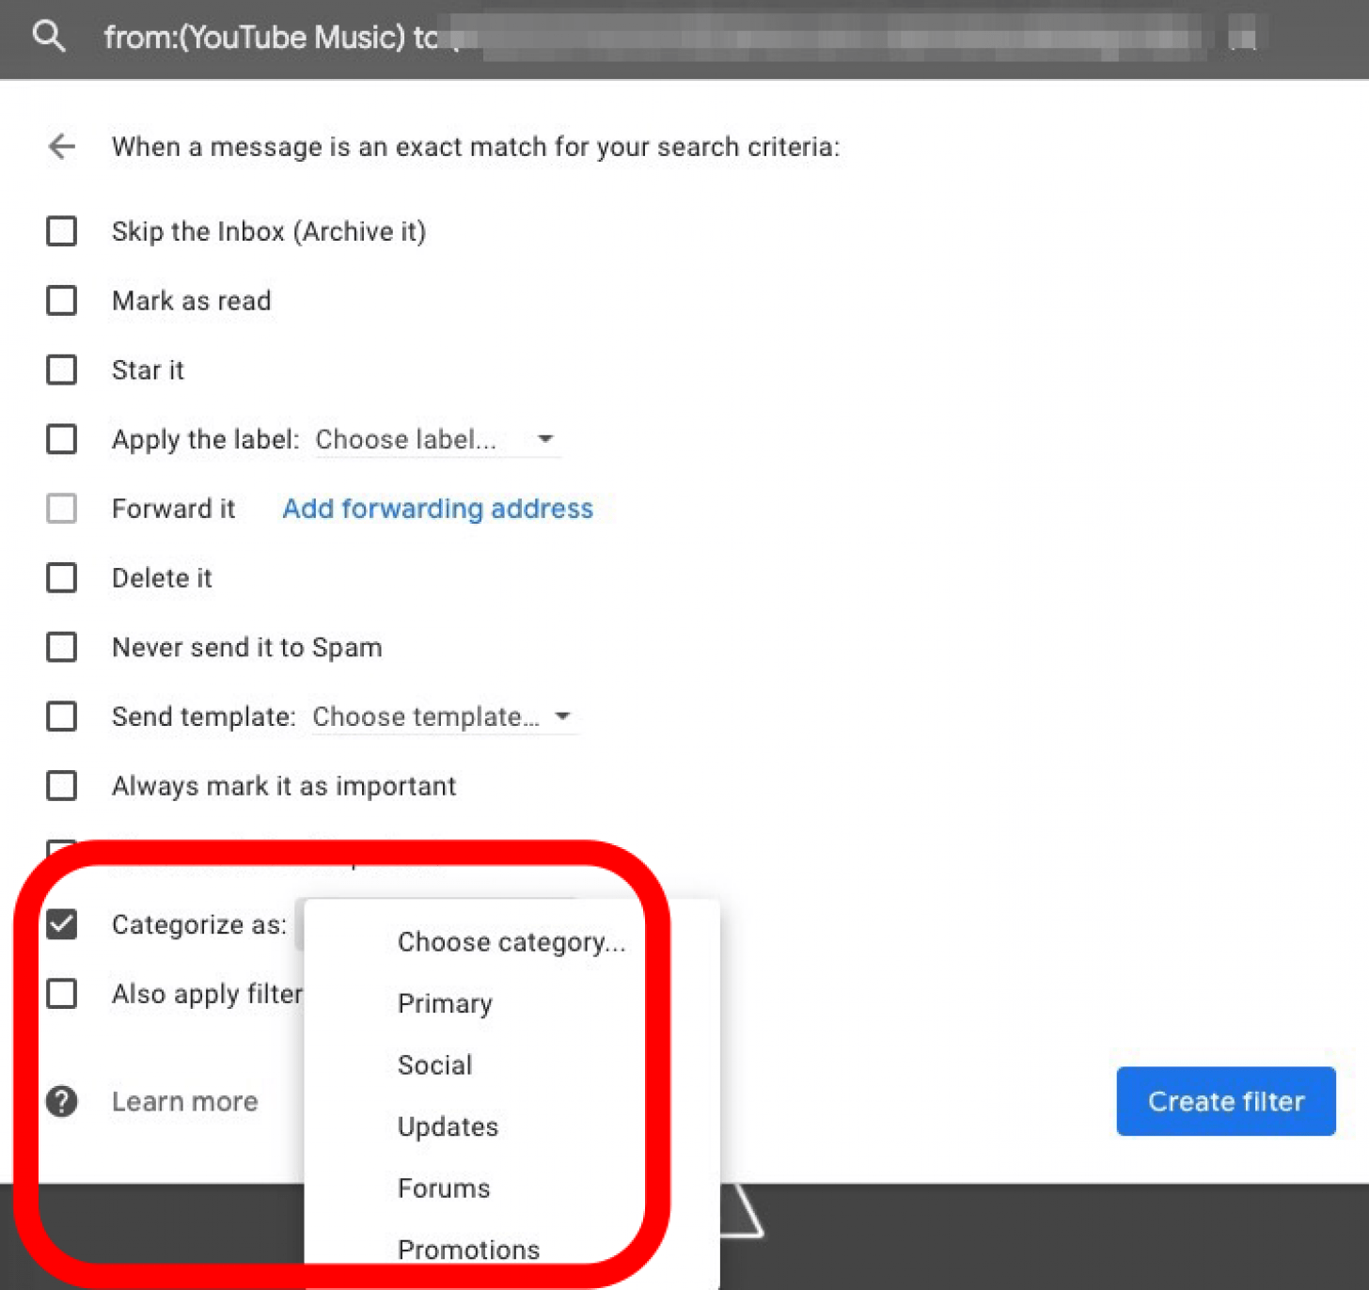Screen dimensions: 1369x1290
Task: Check the Mark as read option
Action: tap(61, 301)
